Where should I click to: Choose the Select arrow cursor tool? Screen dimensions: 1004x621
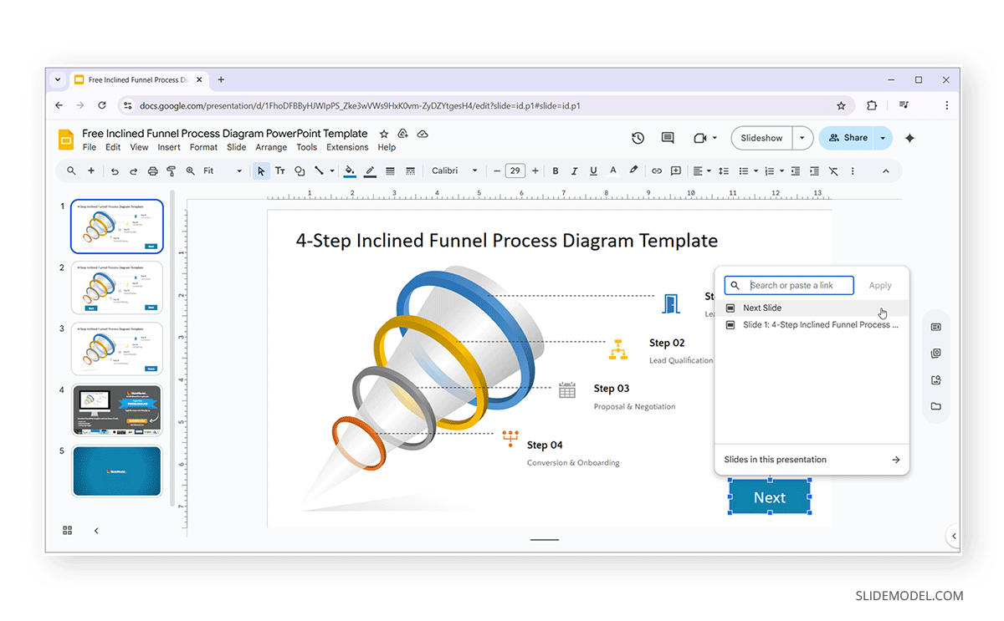261,171
